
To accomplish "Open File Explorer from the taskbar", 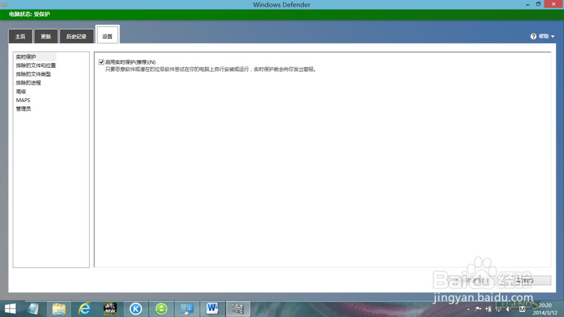I will (x=59, y=309).
